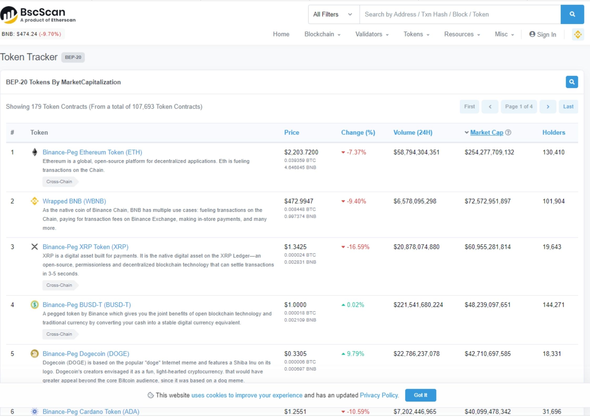
Task: Open Wrapped BNB (WBNB) token link
Action: pos(74,201)
